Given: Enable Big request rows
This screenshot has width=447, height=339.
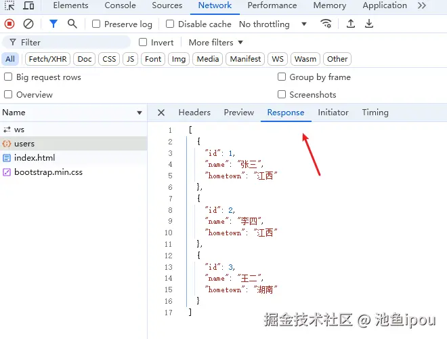Looking at the screenshot, I should click(8, 77).
